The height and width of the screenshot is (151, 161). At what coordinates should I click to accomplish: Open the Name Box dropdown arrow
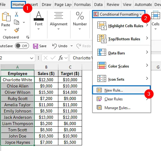tap(32, 58)
